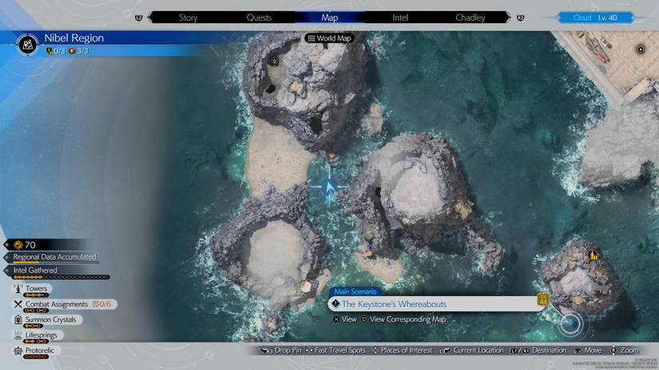Select the Intel tab
The image size is (659, 370).
tap(400, 17)
